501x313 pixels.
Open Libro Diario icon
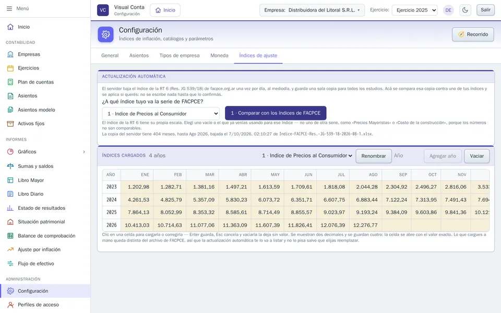(10, 194)
